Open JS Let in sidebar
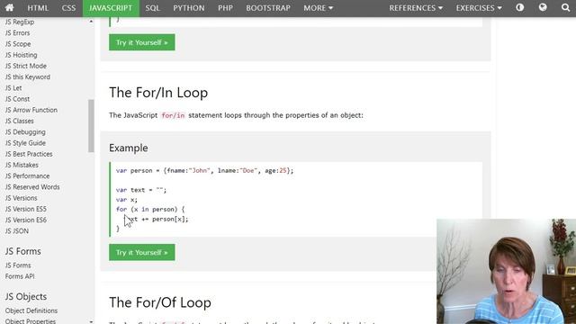This screenshot has height=324, width=576. (x=13, y=88)
